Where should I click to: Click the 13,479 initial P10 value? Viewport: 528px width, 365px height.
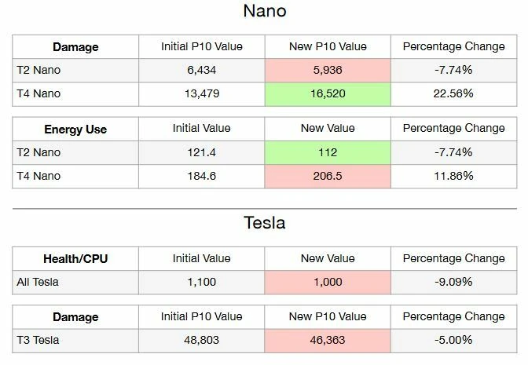pyautogui.click(x=202, y=94)
